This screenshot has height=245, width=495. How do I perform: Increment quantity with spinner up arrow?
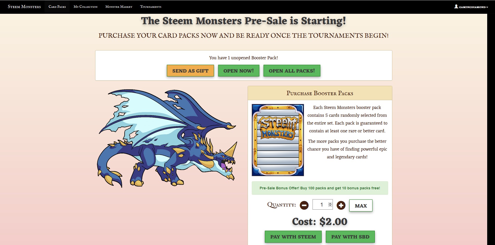point(330,203)
